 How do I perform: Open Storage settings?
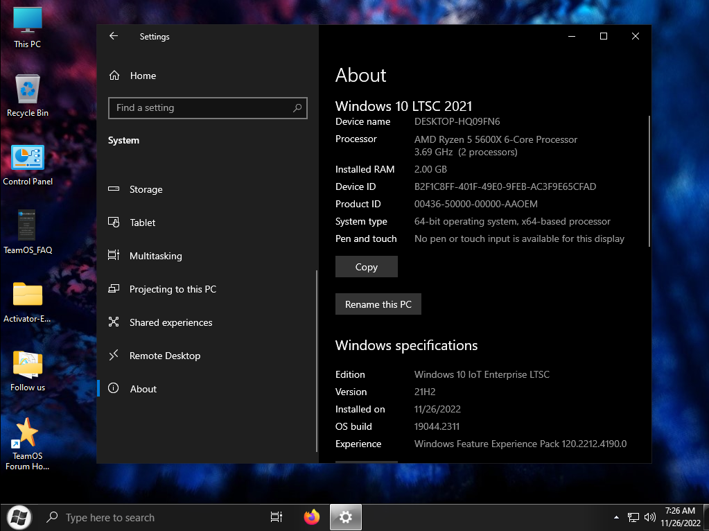click(x=146, y=189)
